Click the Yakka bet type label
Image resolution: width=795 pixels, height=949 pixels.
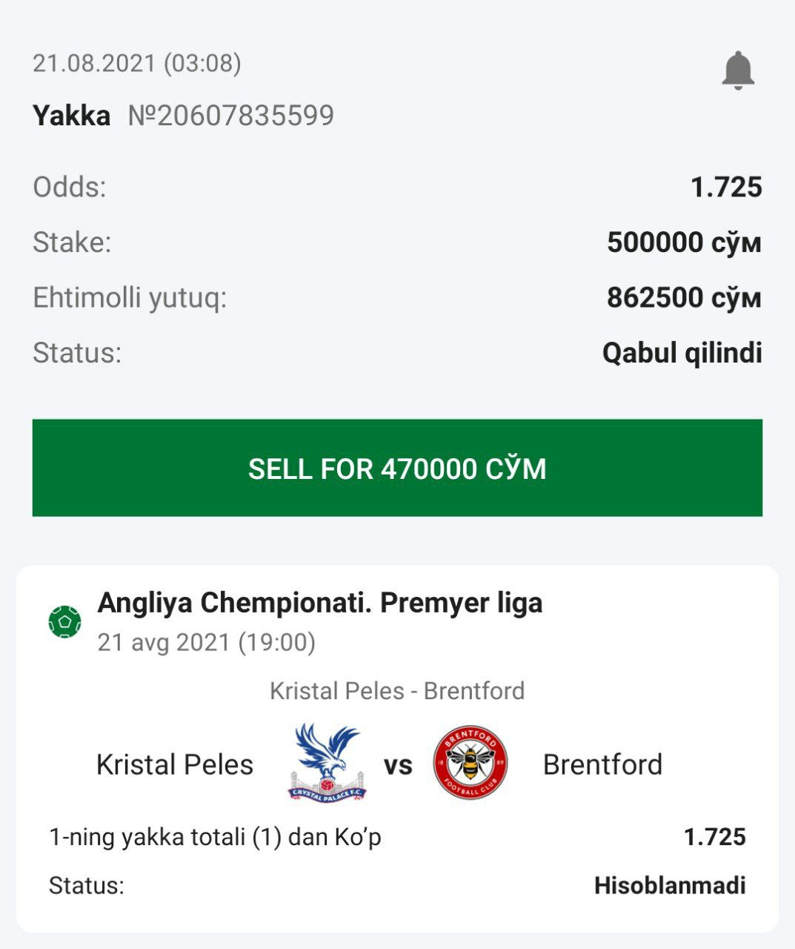pos(71,116)
